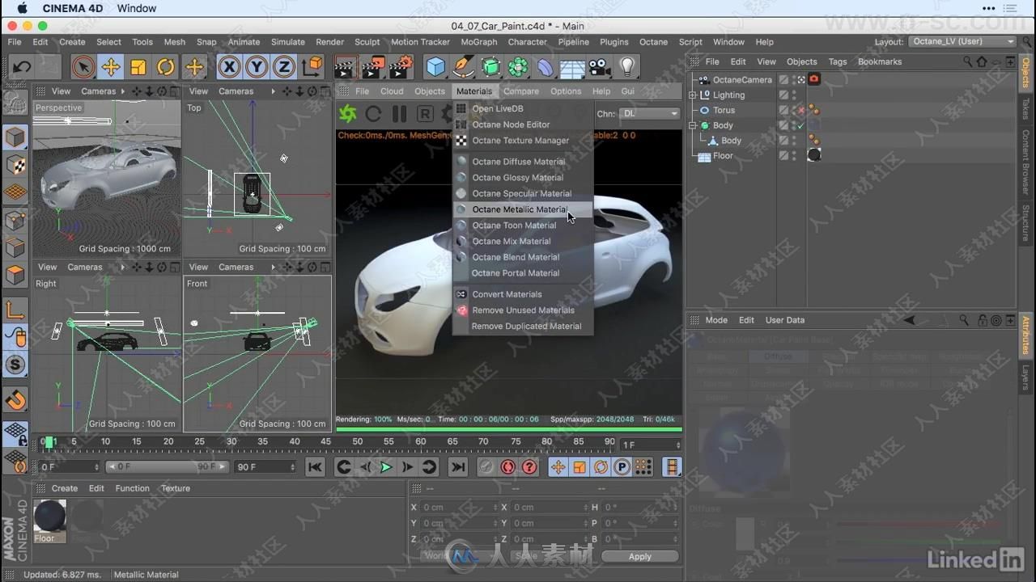
Task: Adjust the 0 F to 90 F range slider
Action: pos(168,466)
